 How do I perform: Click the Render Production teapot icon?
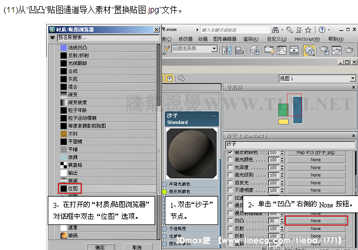pos(349,50)
